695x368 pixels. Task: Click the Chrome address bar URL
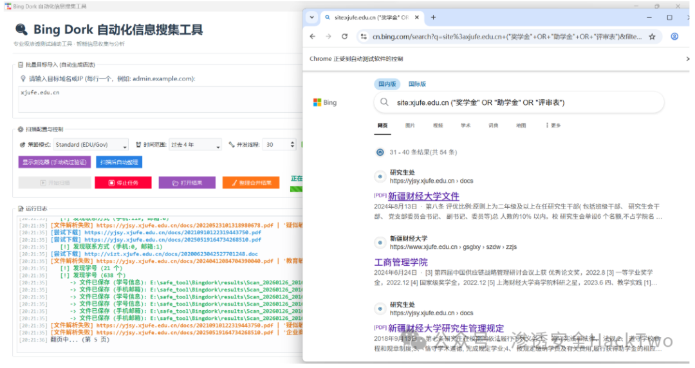[x=506, y=37]
